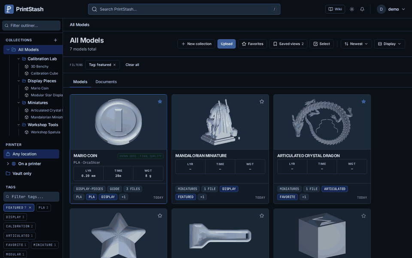412x258 pixels.
Task: Favorite the Mandalorian Miniature with the star
Action: pos(262,101)
